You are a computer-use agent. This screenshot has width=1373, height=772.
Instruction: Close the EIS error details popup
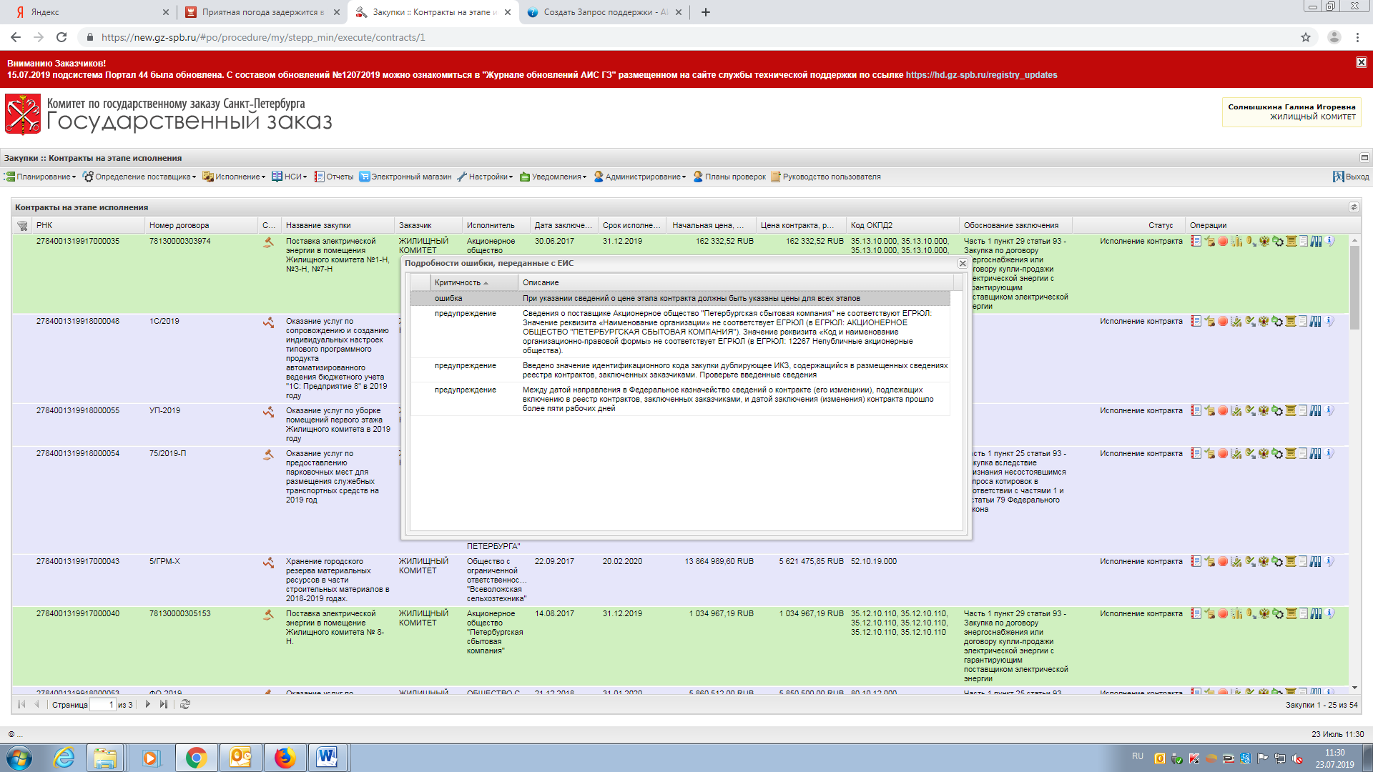963,264
